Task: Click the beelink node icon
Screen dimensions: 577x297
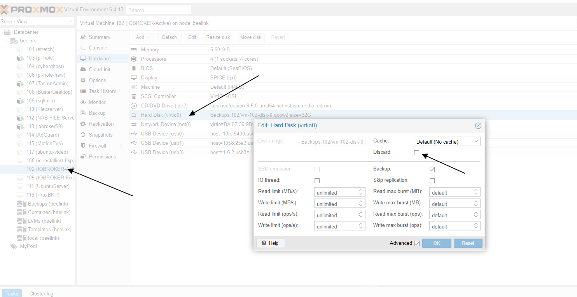Action: pyautogui.click(x=14, y=40)
